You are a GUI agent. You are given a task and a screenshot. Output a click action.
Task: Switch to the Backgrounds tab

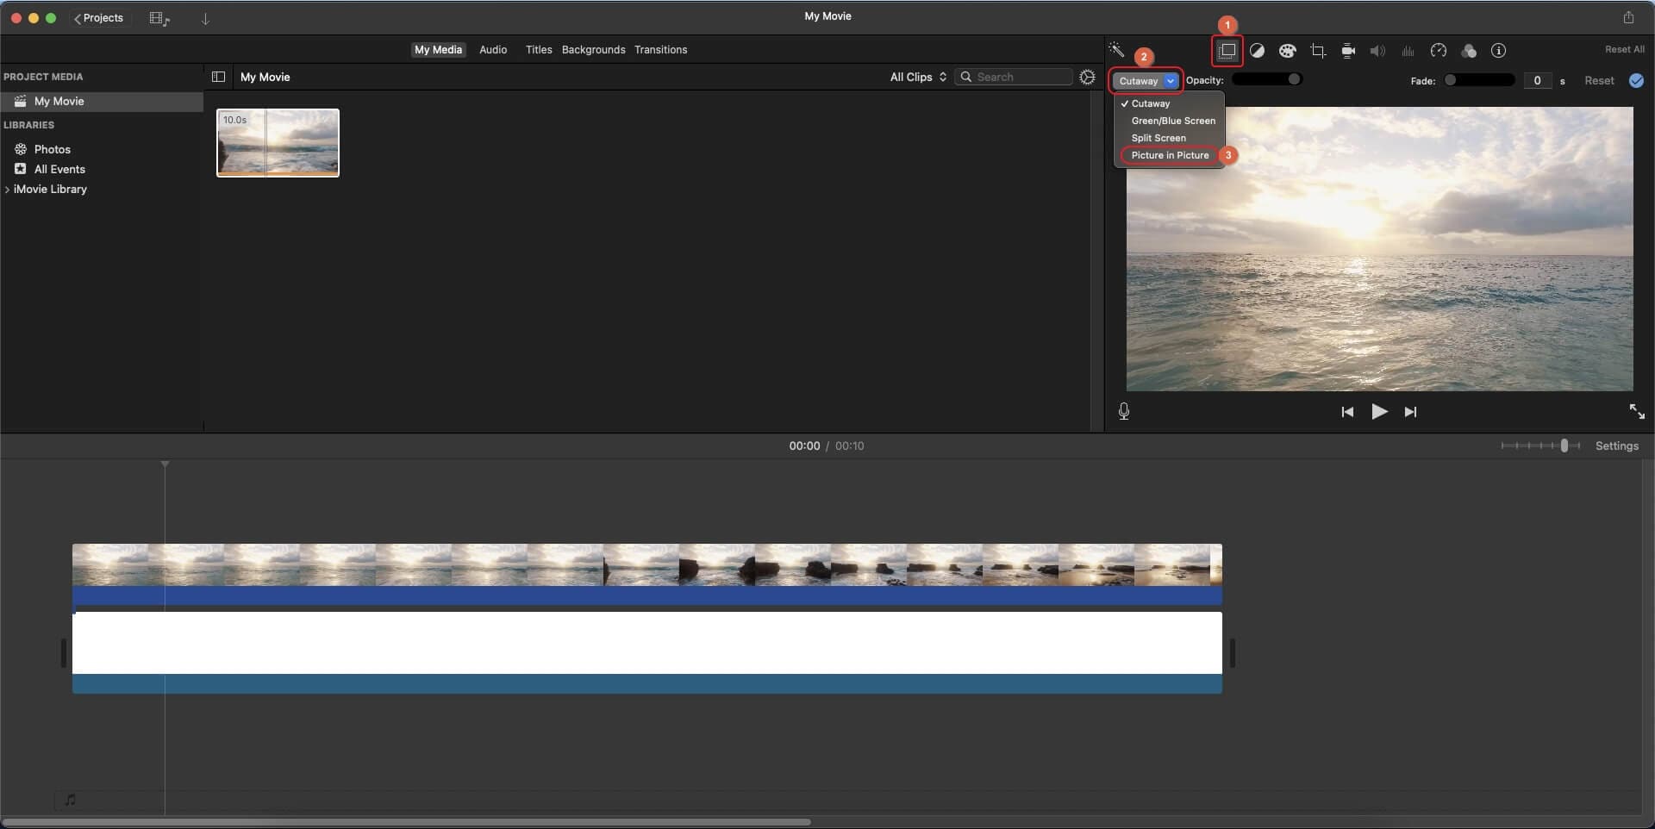(x=593, y=49)
